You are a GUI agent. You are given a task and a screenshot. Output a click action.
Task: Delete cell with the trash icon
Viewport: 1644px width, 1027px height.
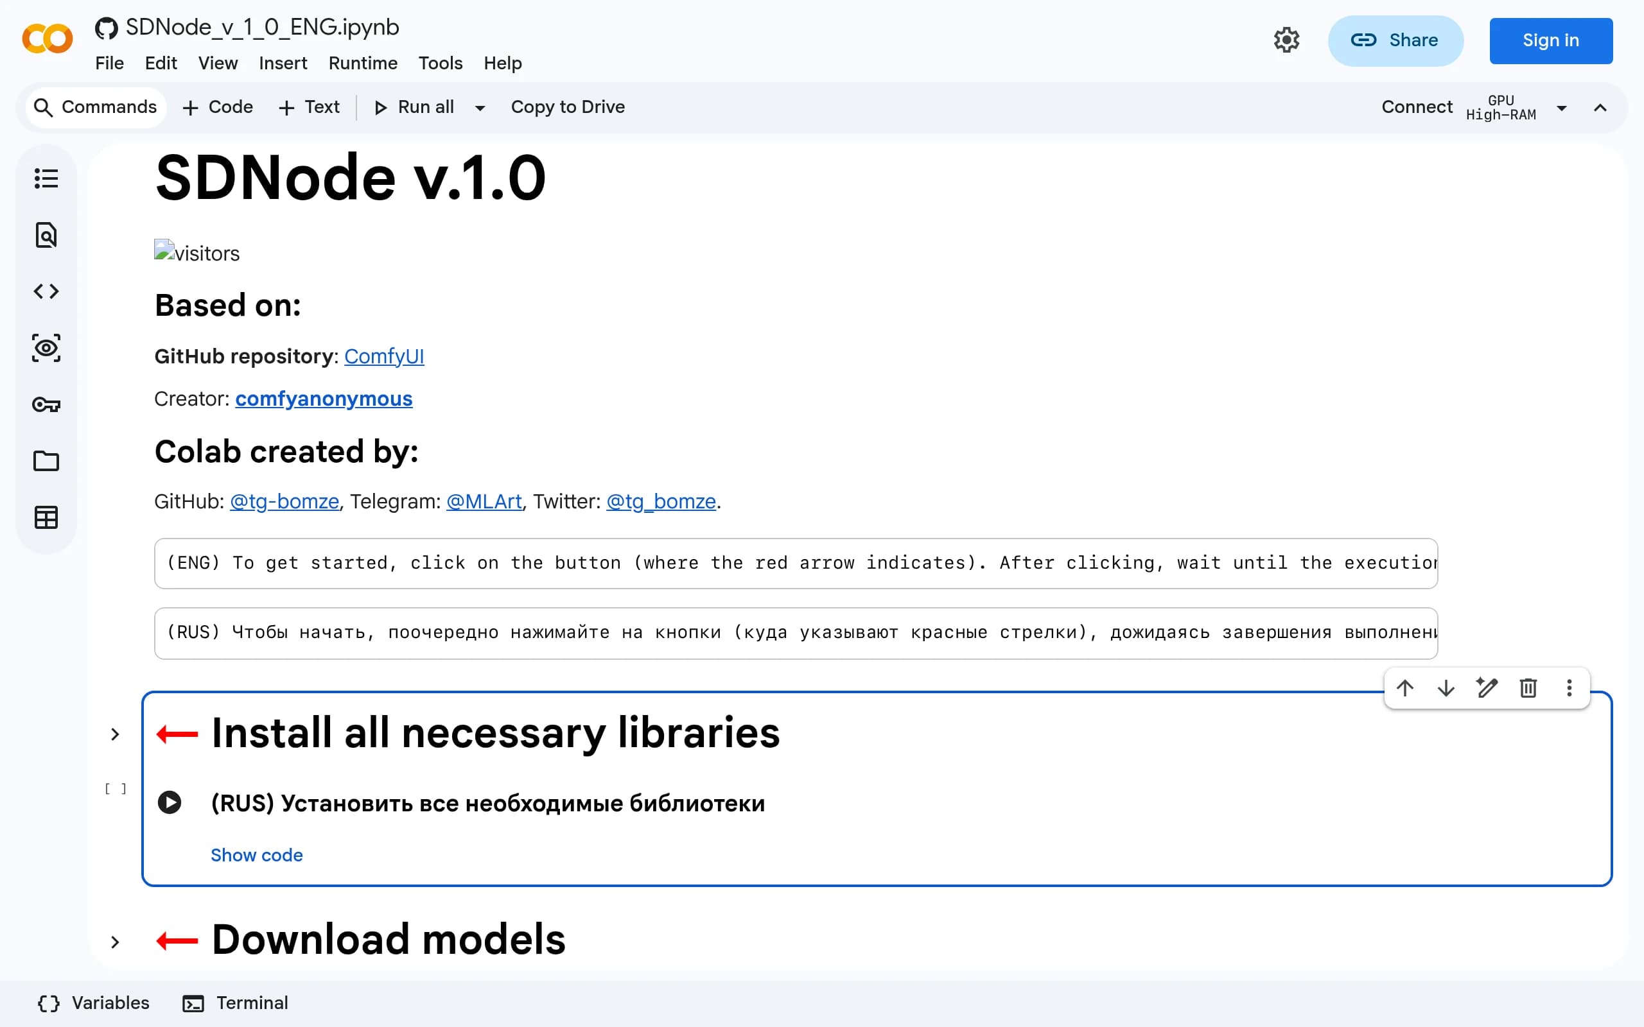(x=1528, y=688)
